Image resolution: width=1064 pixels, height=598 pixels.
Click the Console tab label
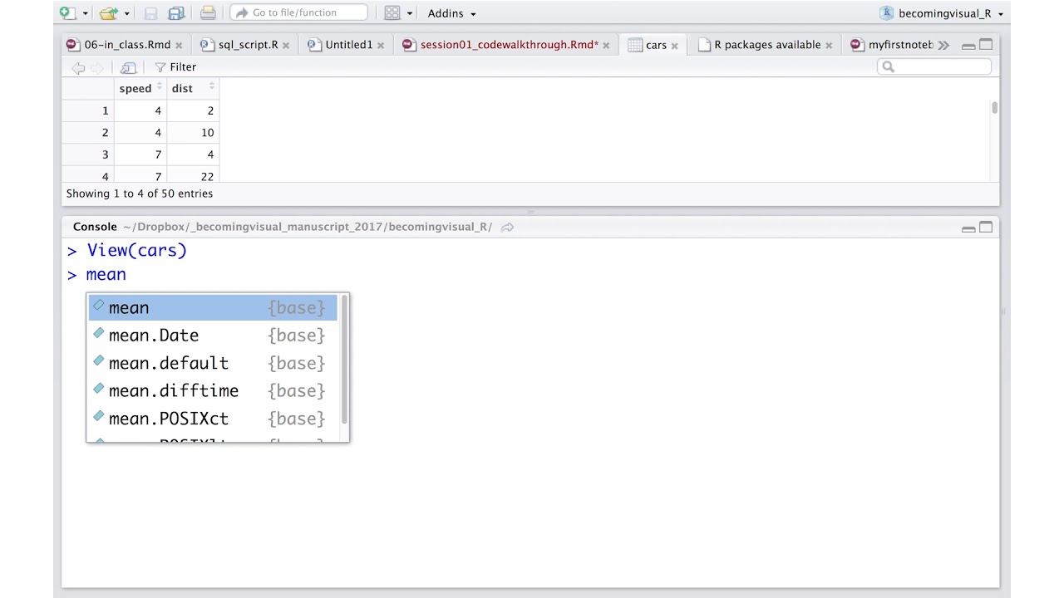coord(95,227)
